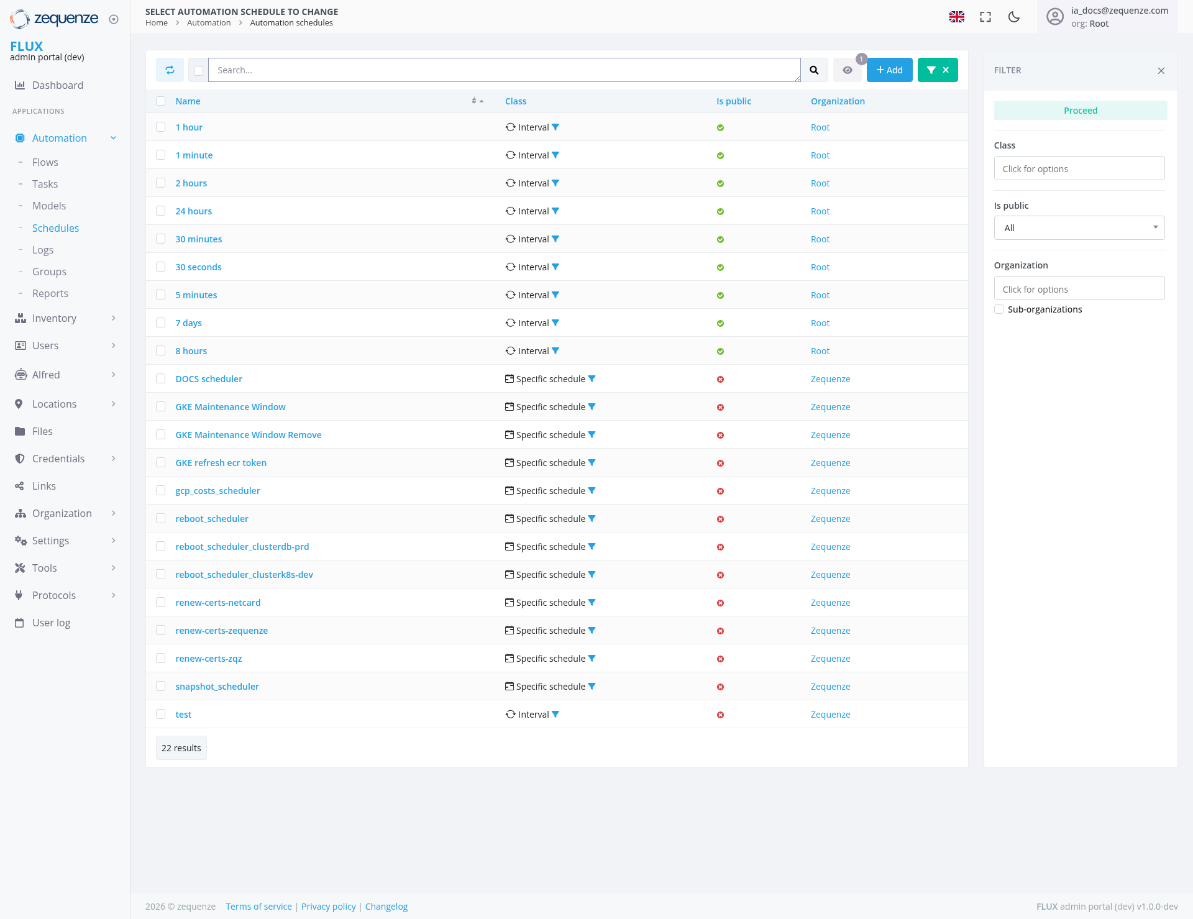Click the green filter toggle button
Viewport: 1193px width, 919px height.
coord(938,70)
